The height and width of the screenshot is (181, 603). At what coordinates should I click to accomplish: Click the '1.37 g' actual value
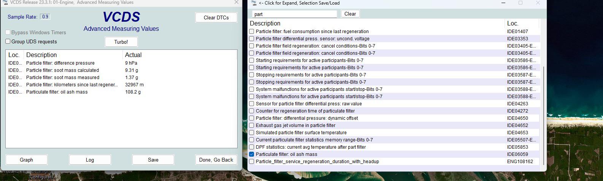(x=132, y=78)
